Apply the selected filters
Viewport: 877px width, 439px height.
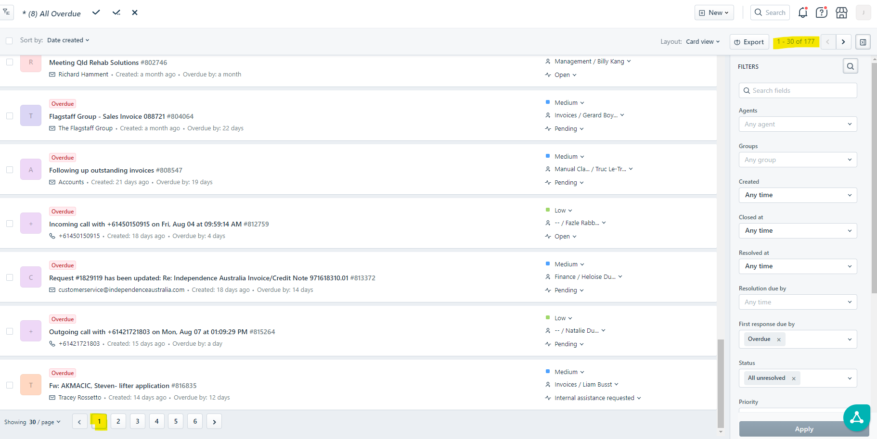(x=804, y=429)
